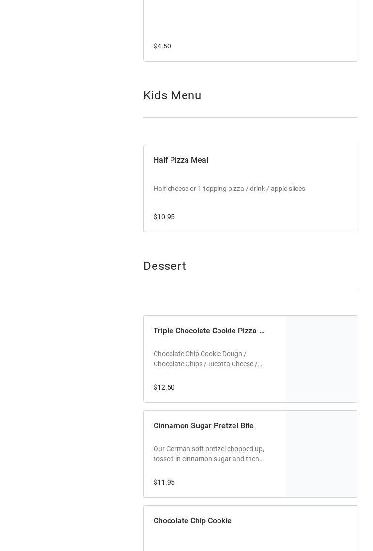Click the $10.95 price
373x551 pixels.
tap(164, 217)
